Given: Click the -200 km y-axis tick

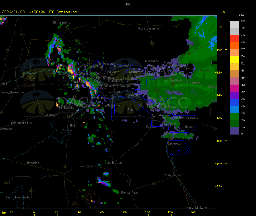Looking at the screenshot, I should click(218, 163).
